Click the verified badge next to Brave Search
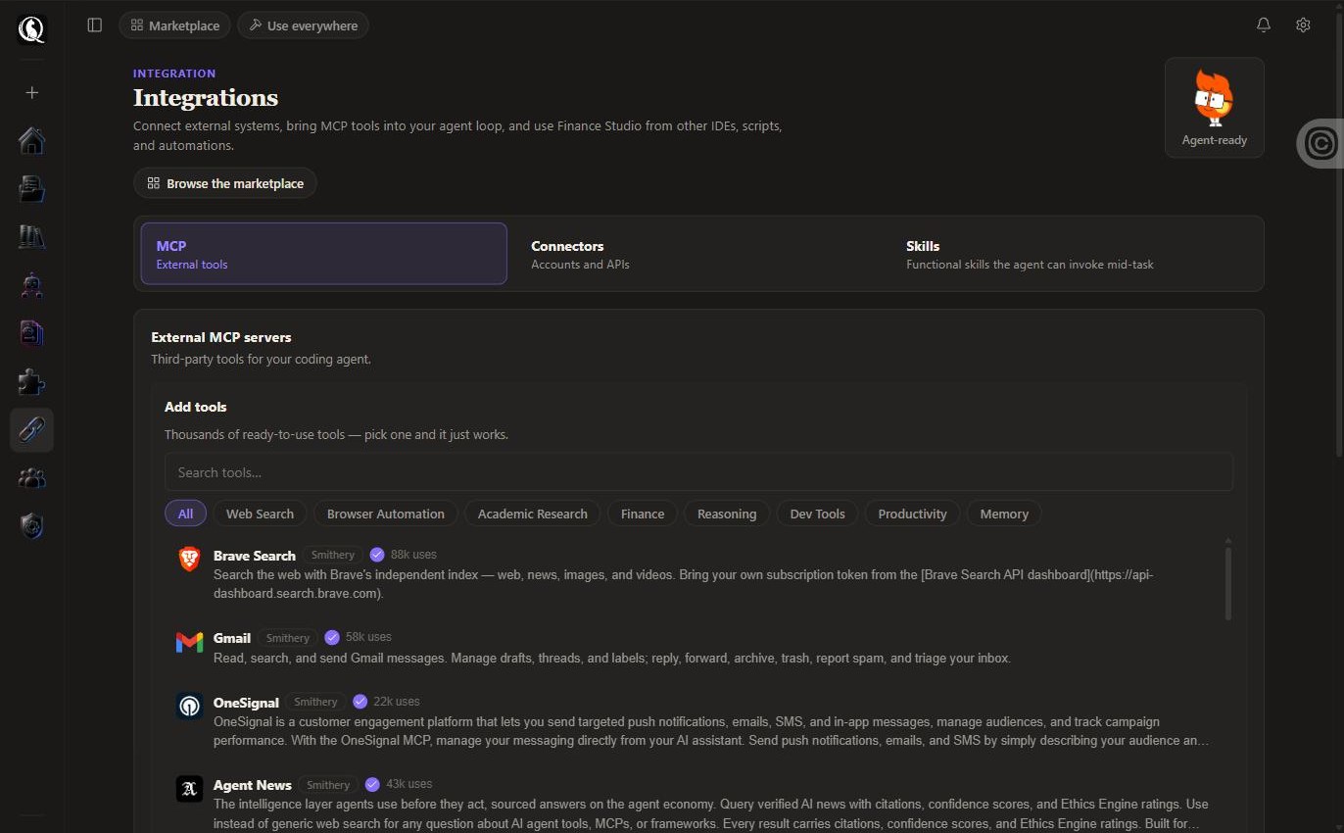The height and width of the screenshot is (833, 1344). 377,555
